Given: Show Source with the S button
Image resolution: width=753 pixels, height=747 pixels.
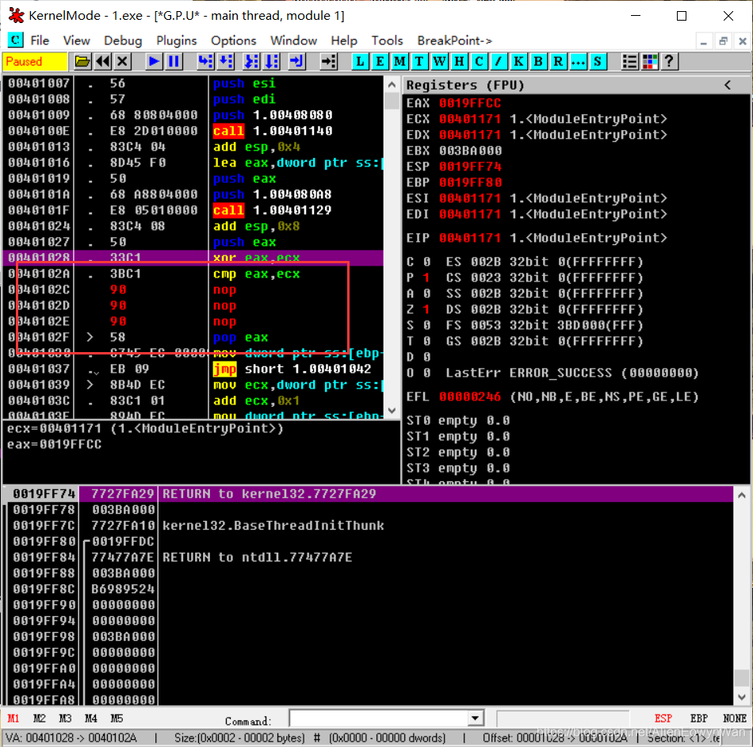Looking at the screenshot, I should tap(598, 62).
